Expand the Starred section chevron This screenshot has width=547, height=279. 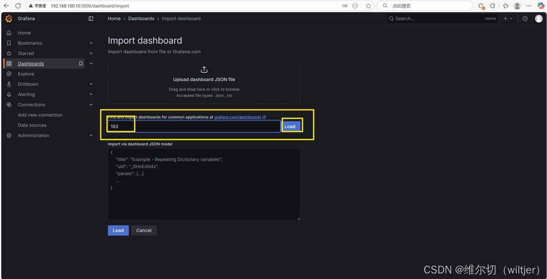click(x=91, y=53)
